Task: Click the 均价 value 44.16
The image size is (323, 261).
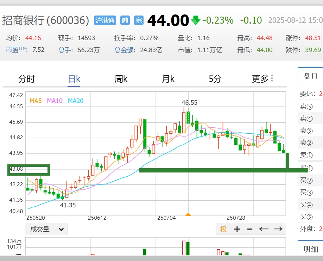Action: [x=33, y=38]
